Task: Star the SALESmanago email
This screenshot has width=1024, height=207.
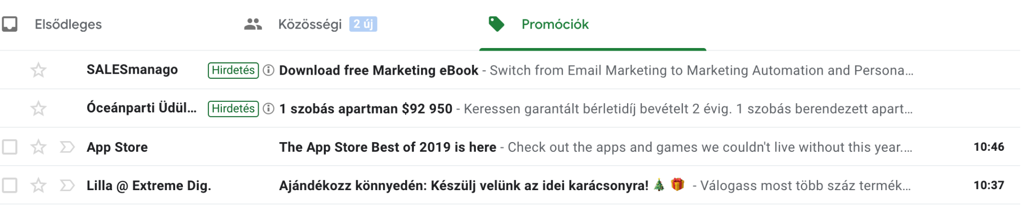Action: [38, 70]
